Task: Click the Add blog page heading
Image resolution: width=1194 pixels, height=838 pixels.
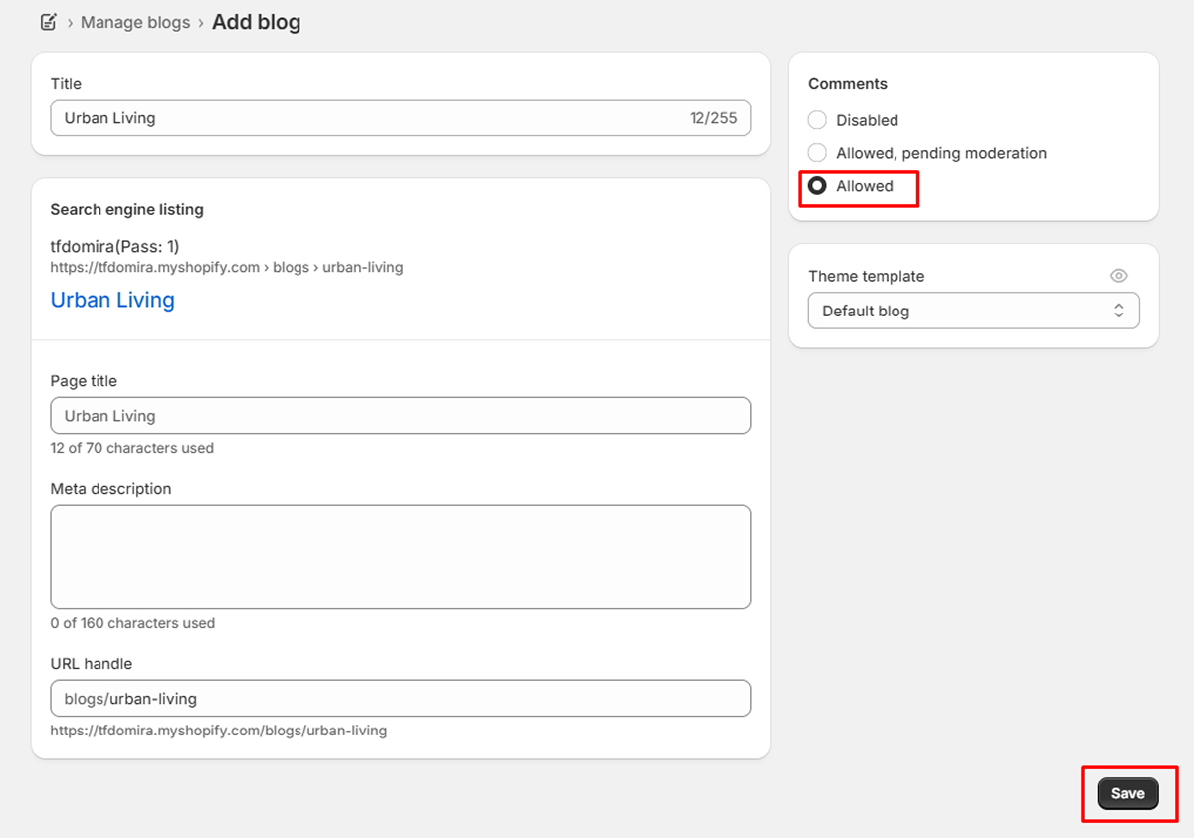Action: coord(257,22)
